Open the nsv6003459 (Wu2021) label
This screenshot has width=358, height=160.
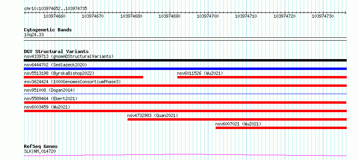(x=47, y=107)
